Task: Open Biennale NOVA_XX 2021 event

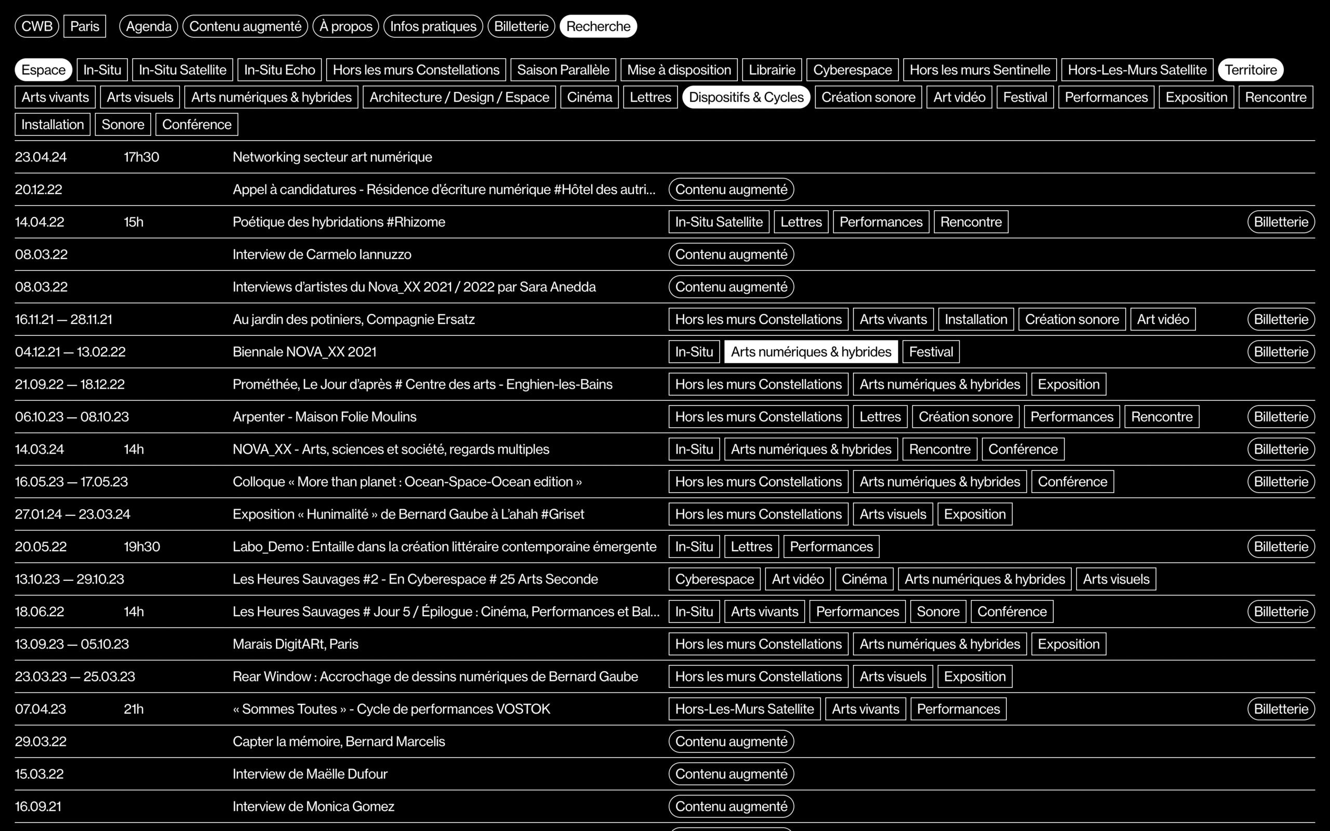Action: [304, 352]
